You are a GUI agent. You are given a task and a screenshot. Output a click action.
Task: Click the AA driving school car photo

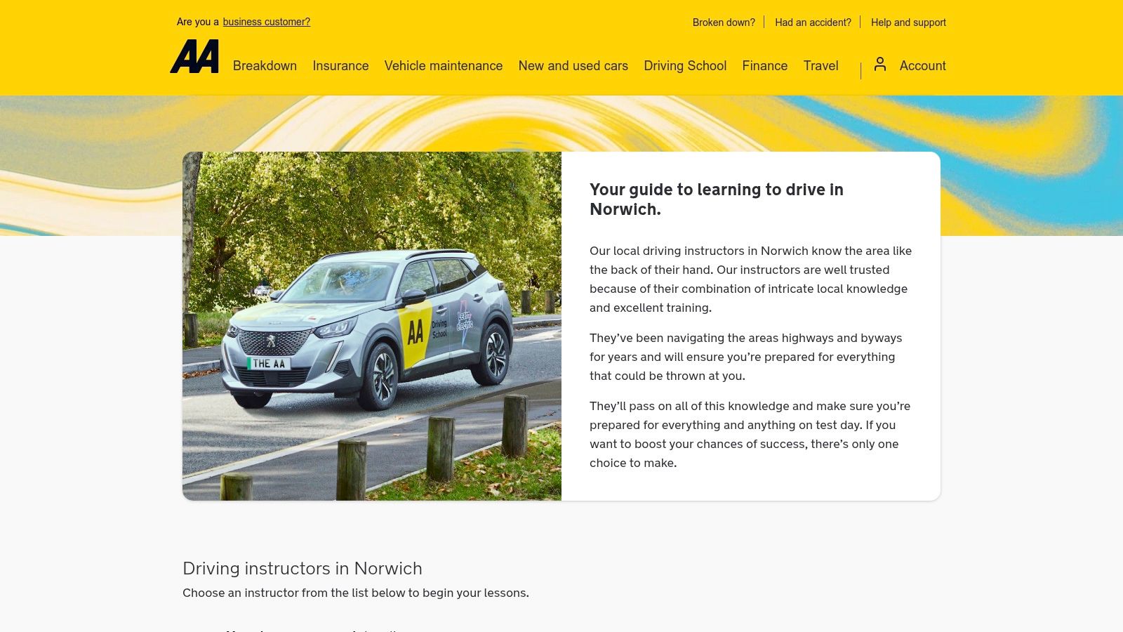(x=372, y=325)
